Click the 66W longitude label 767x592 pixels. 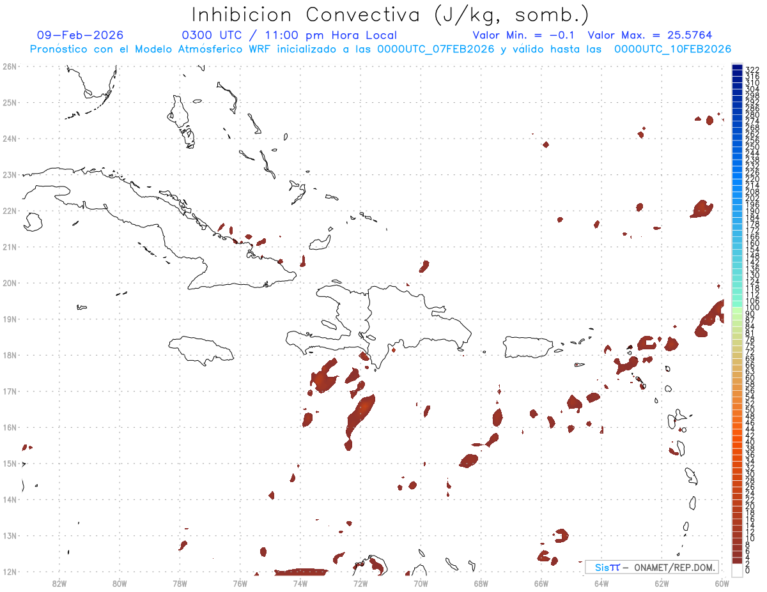coord(541,583)
